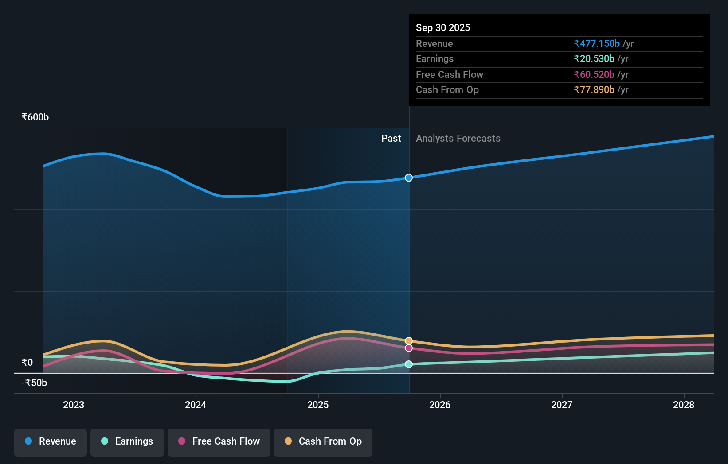Click the Cash From Op marker on the divider
The width and height of the screenshot is (728, 464).
click(408, 340)
